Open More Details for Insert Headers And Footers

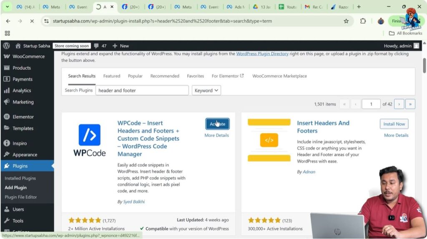pyautogui.click(x=396, y=135)
